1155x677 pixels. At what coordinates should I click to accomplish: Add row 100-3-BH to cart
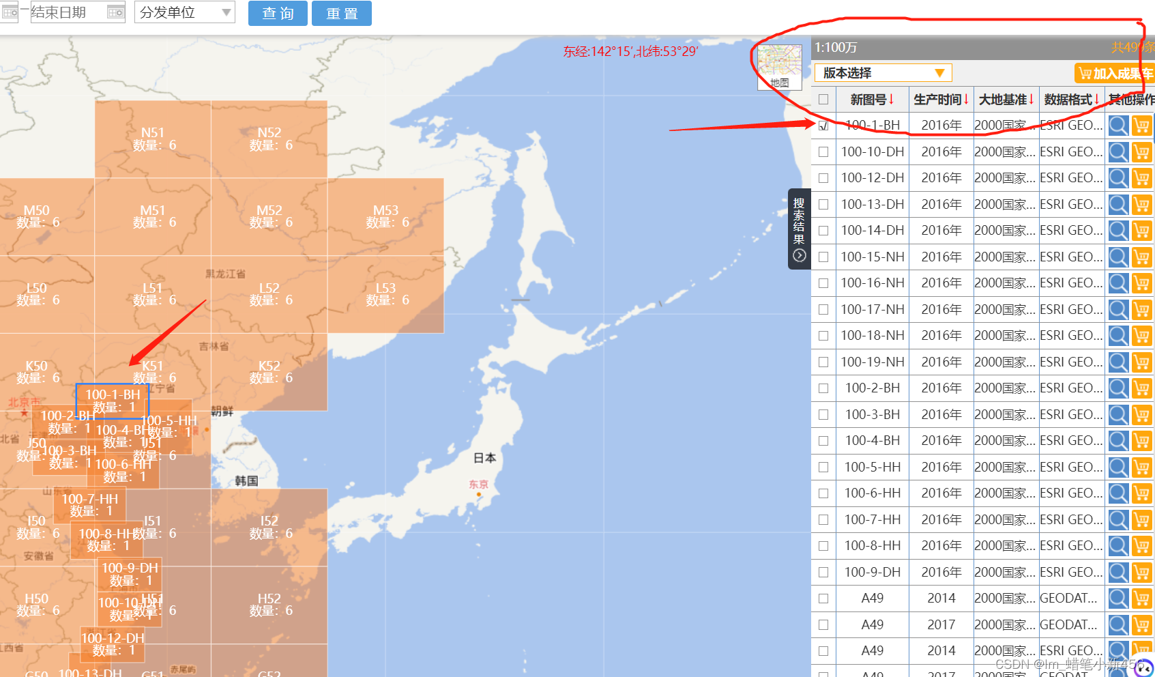point(1141,414)
